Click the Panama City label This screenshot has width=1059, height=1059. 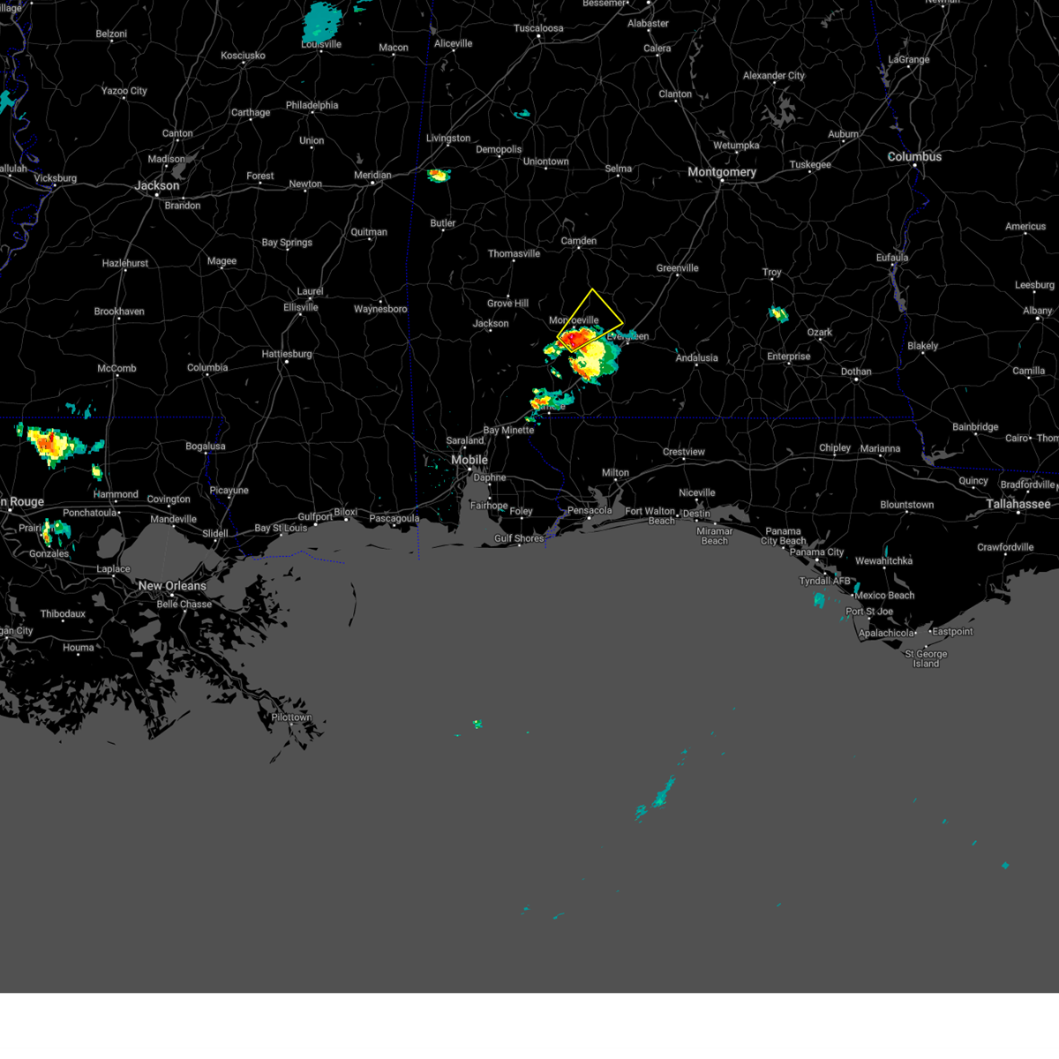pyautogui.click(x=817, y=552)
